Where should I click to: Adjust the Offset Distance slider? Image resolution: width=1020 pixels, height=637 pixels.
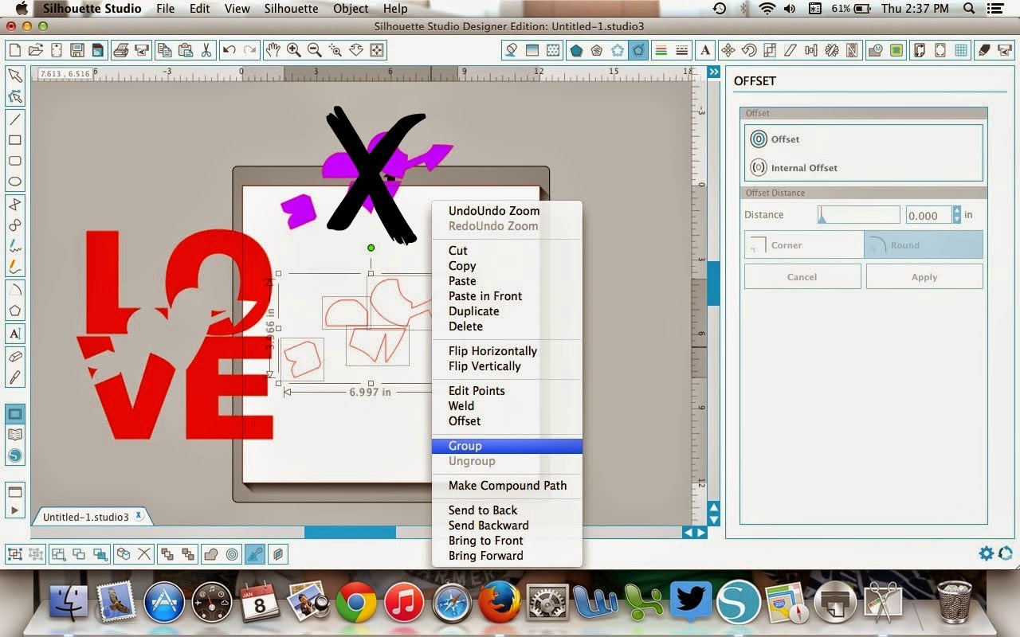coord(859,215)
